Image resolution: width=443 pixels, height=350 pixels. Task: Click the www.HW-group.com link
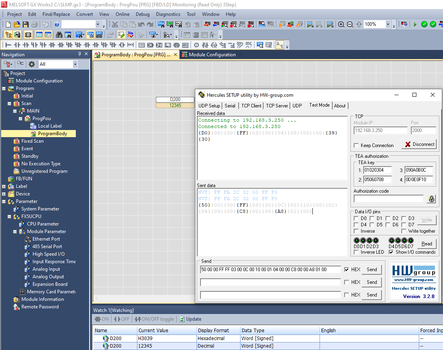(x=414, y=280)
